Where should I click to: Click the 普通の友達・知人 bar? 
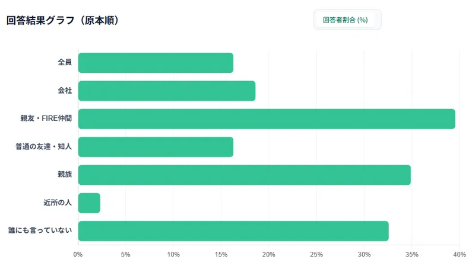156,147
